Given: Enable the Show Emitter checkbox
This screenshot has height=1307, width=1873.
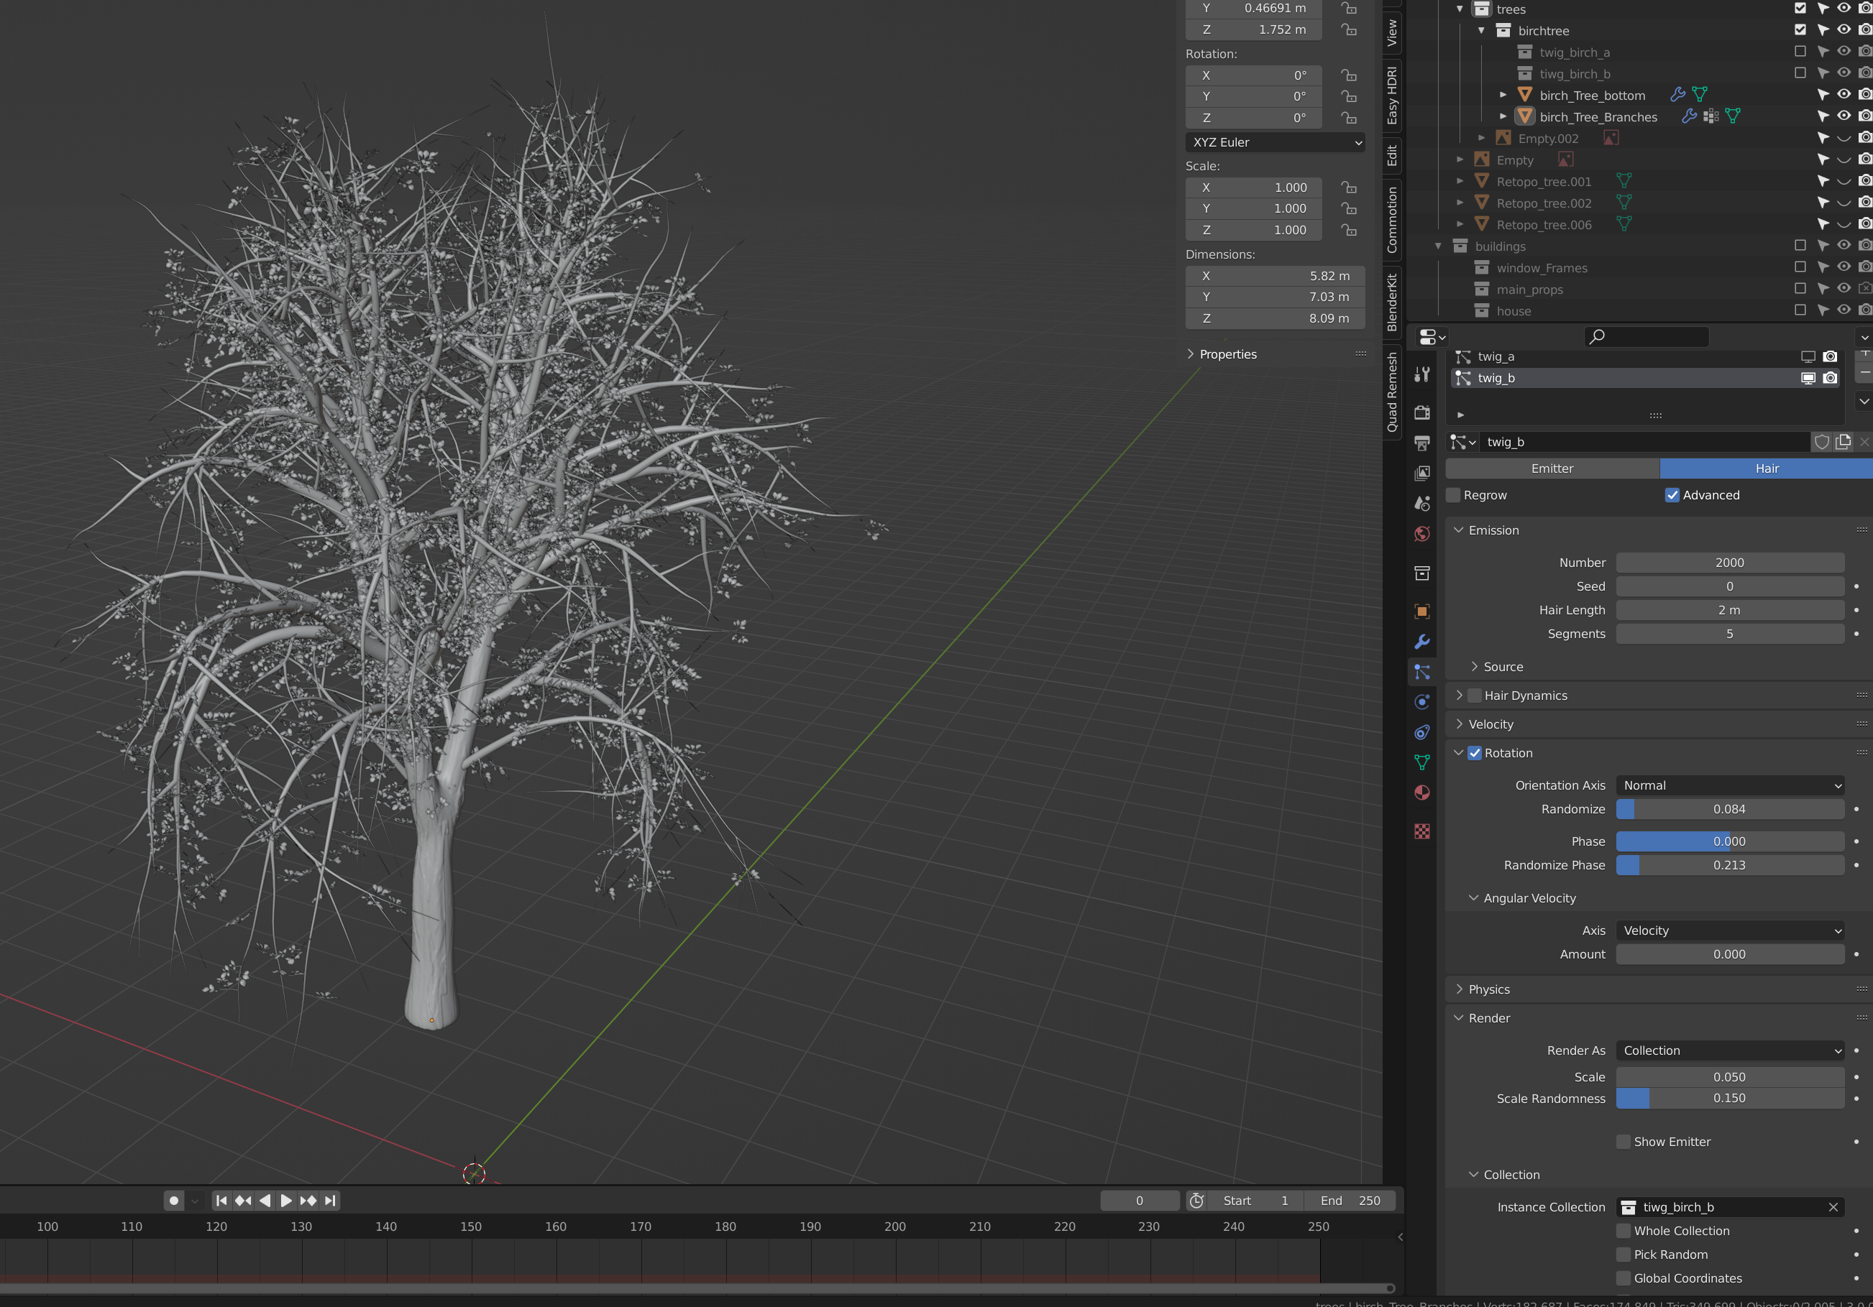Looking at the screenshot, I should pyautogui.click(x=1624, y=1142).
